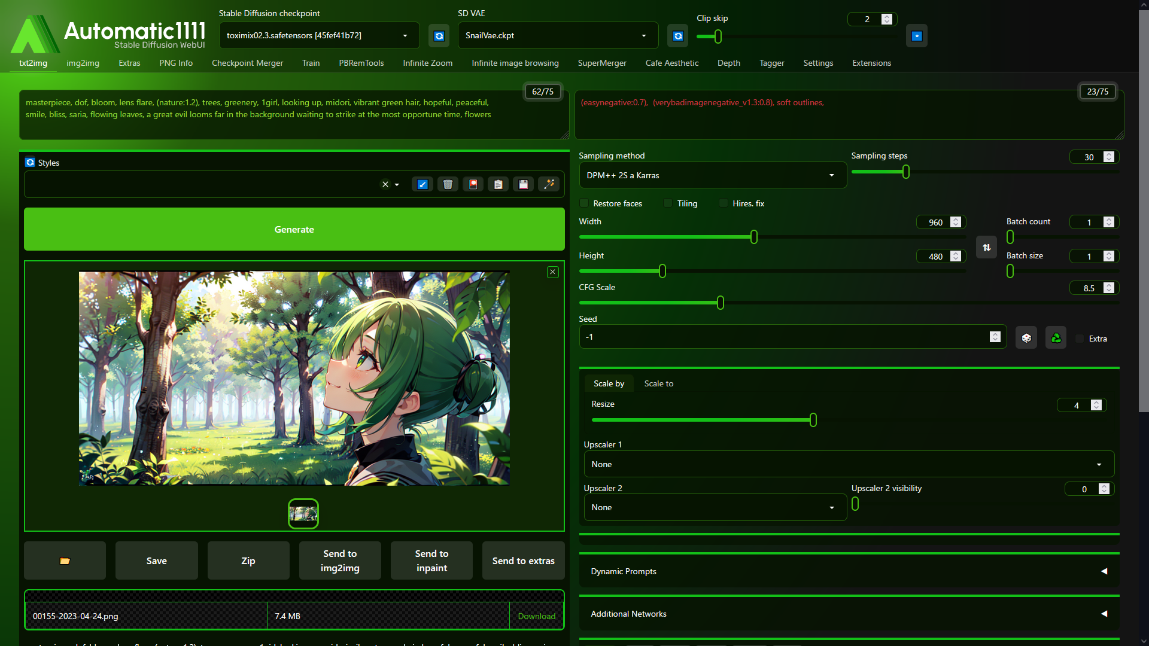This screenshot has height=646, width=1149.
Task: Open output folder with folder icon button
Action: pos(65,560)
